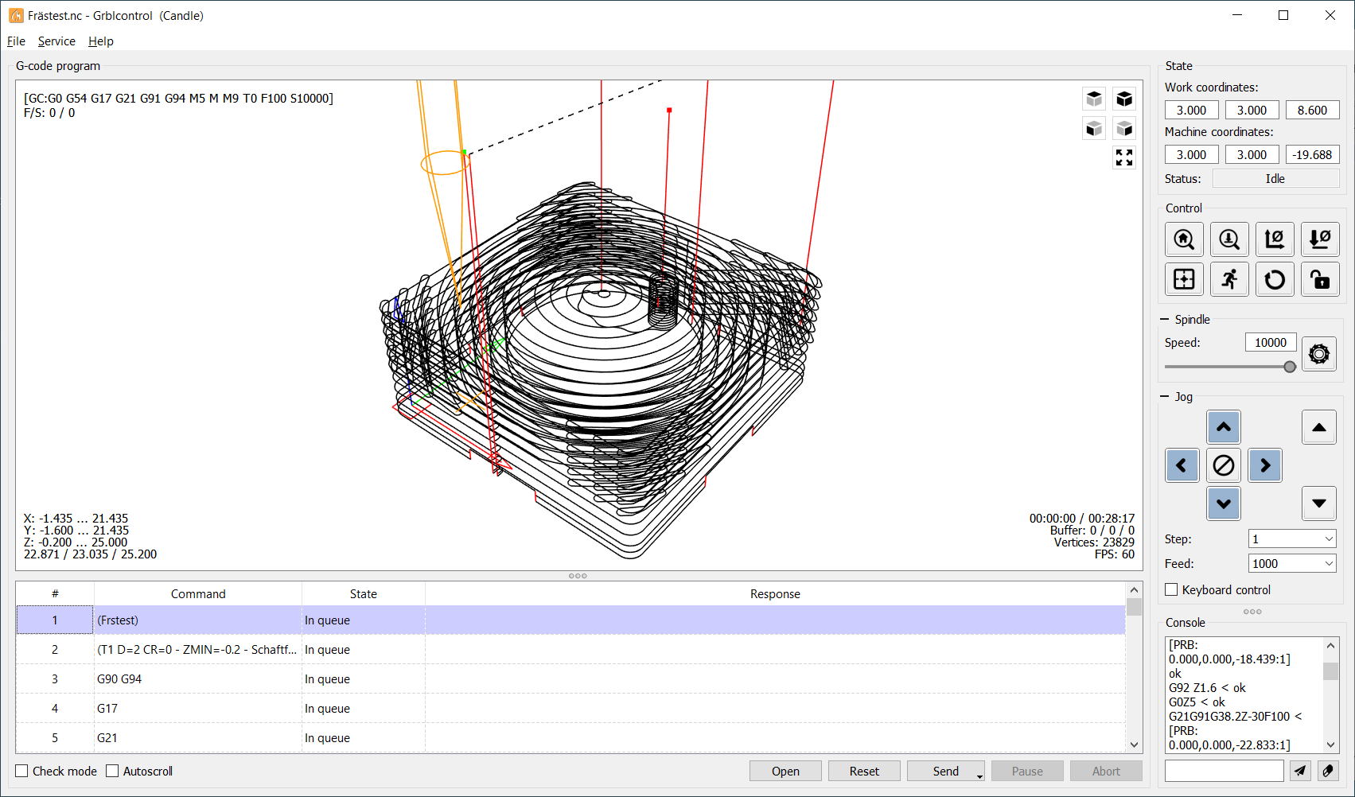This screenshot has width=1355, height=797.
Task: Open the File menu
Action: (16, 41)
